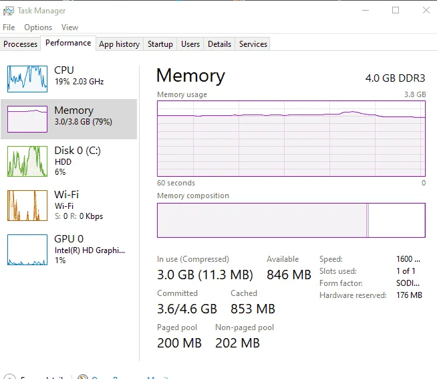Click the Cached value 853 MB
437x379 pixels.
click(x=253, y=309)
